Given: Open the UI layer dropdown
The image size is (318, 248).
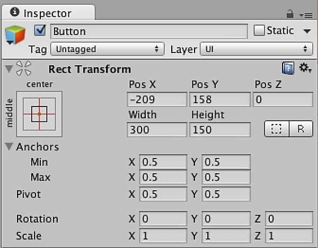Looking at the screenshot, I should (x=257, y=49).
